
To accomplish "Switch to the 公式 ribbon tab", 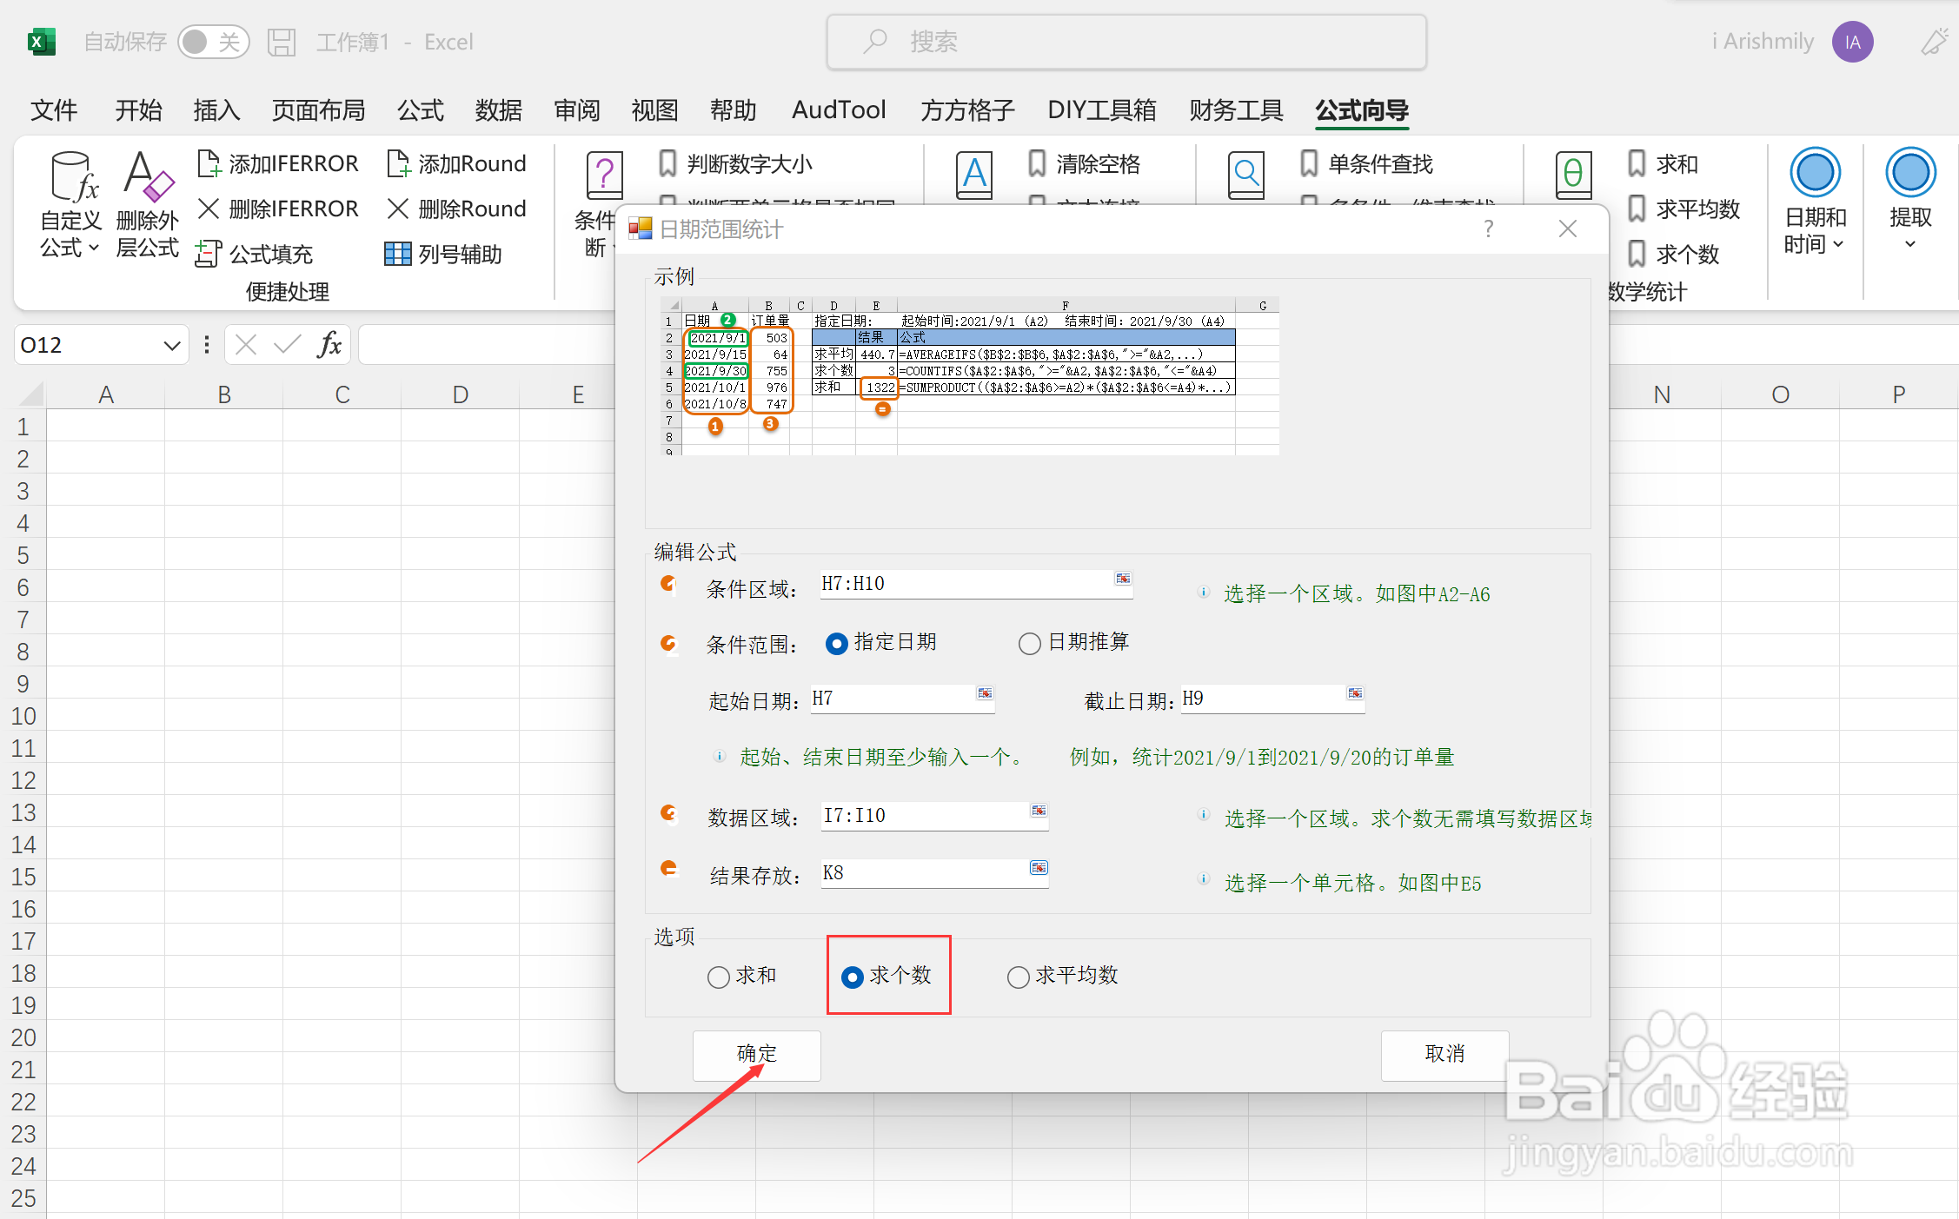I will point(421,110).
